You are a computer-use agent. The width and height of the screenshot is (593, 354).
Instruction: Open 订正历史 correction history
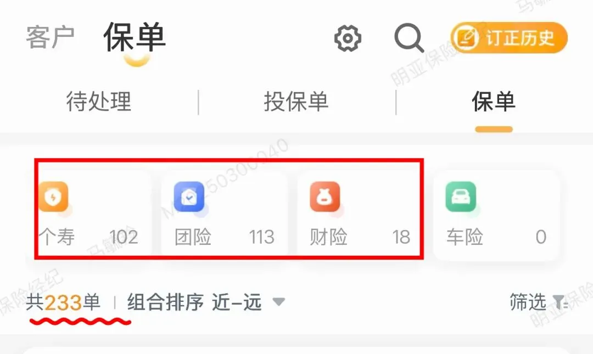[x=509, y=38]
